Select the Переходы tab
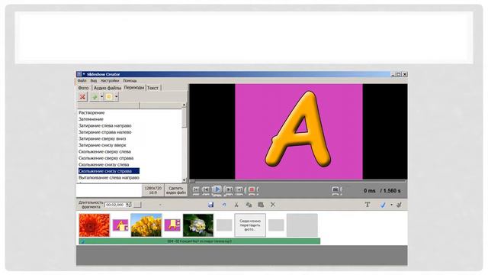This screenshot has width=488, height=275. coord(134,88)
